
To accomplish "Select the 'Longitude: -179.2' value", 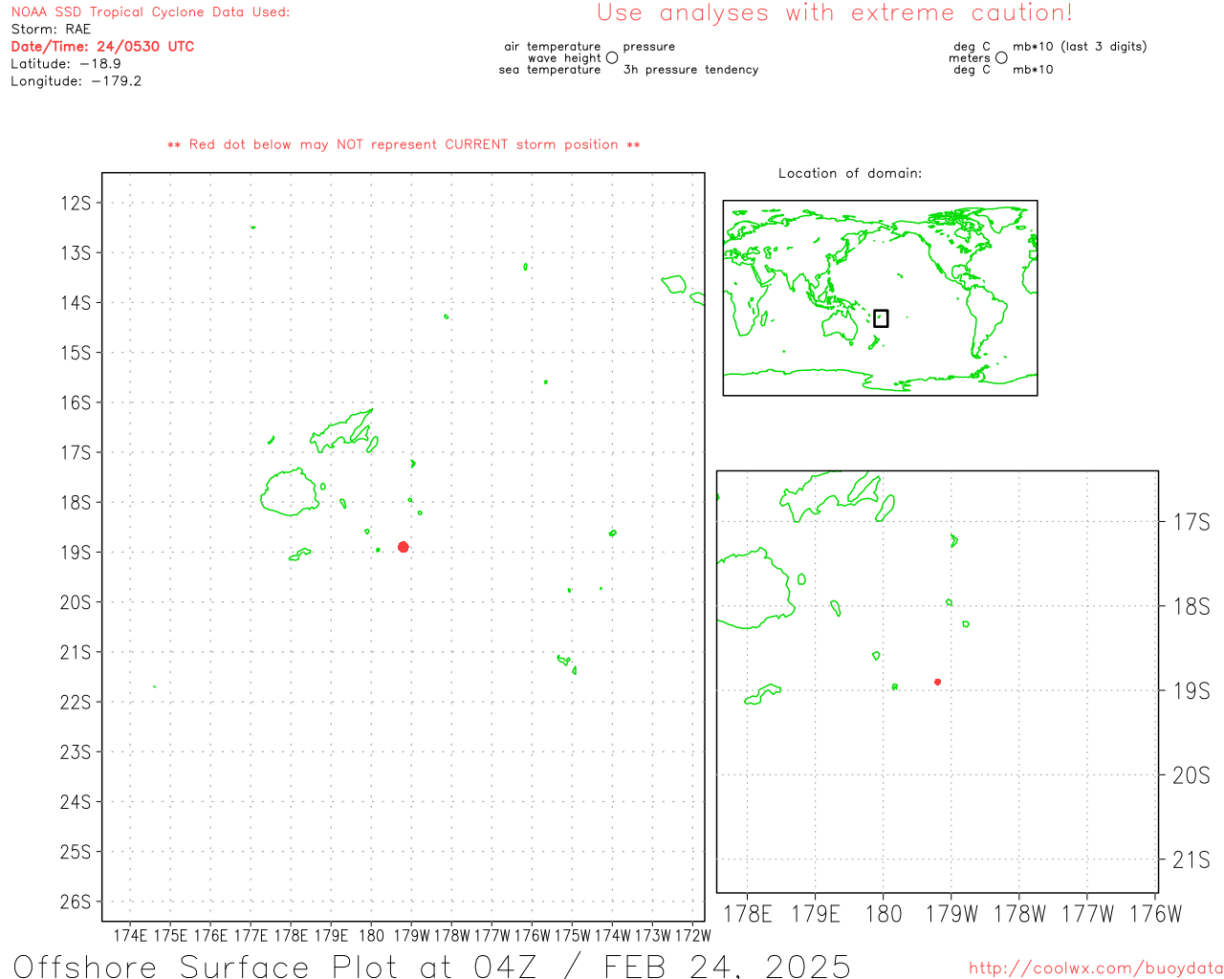I will 76,81.
